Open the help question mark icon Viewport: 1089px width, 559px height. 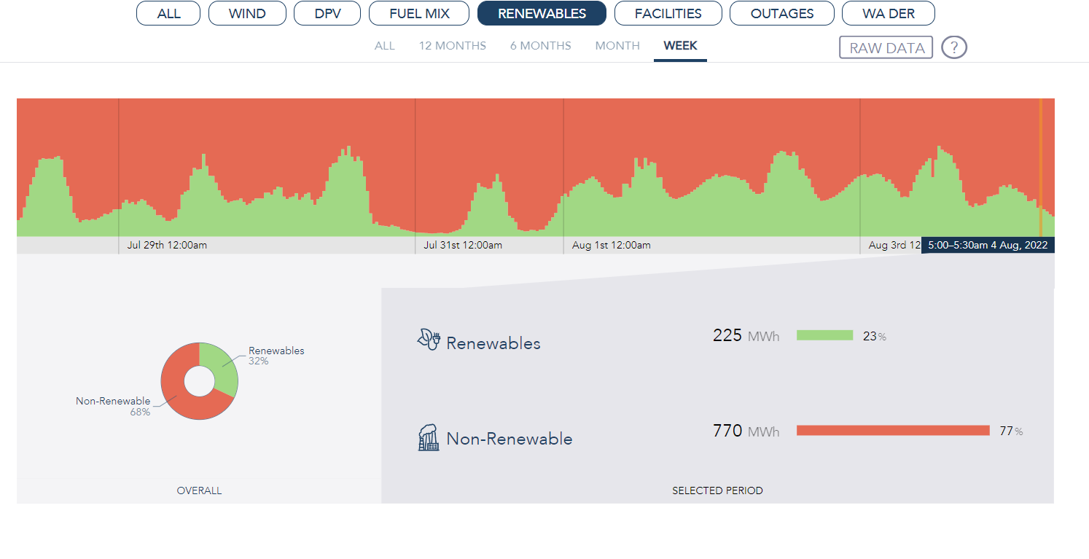[x=953, y=47]
